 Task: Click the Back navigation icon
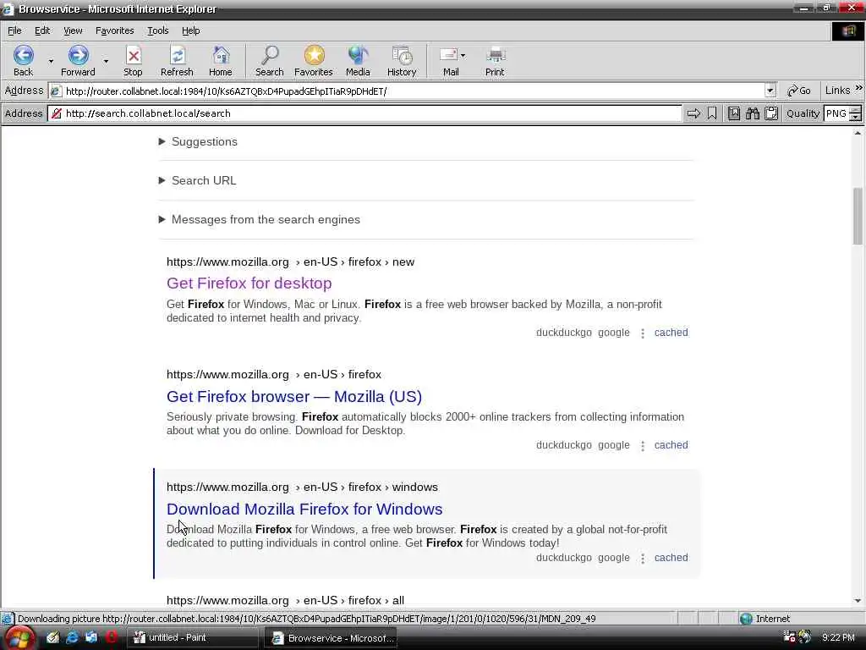23,56
